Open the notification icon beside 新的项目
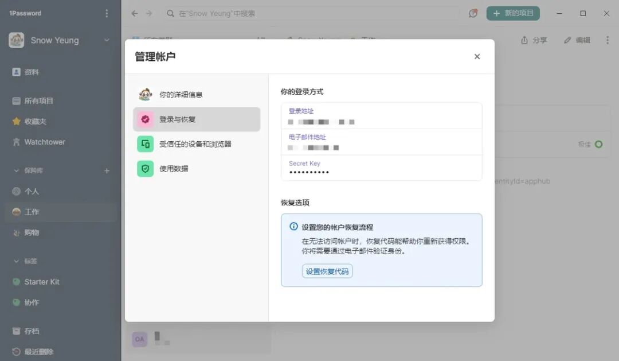Viewport: 619px width, 361px height. tap(473, 13)
